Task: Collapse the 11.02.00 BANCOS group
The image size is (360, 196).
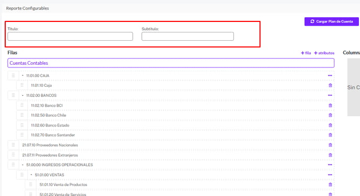Action: point(22,95)
